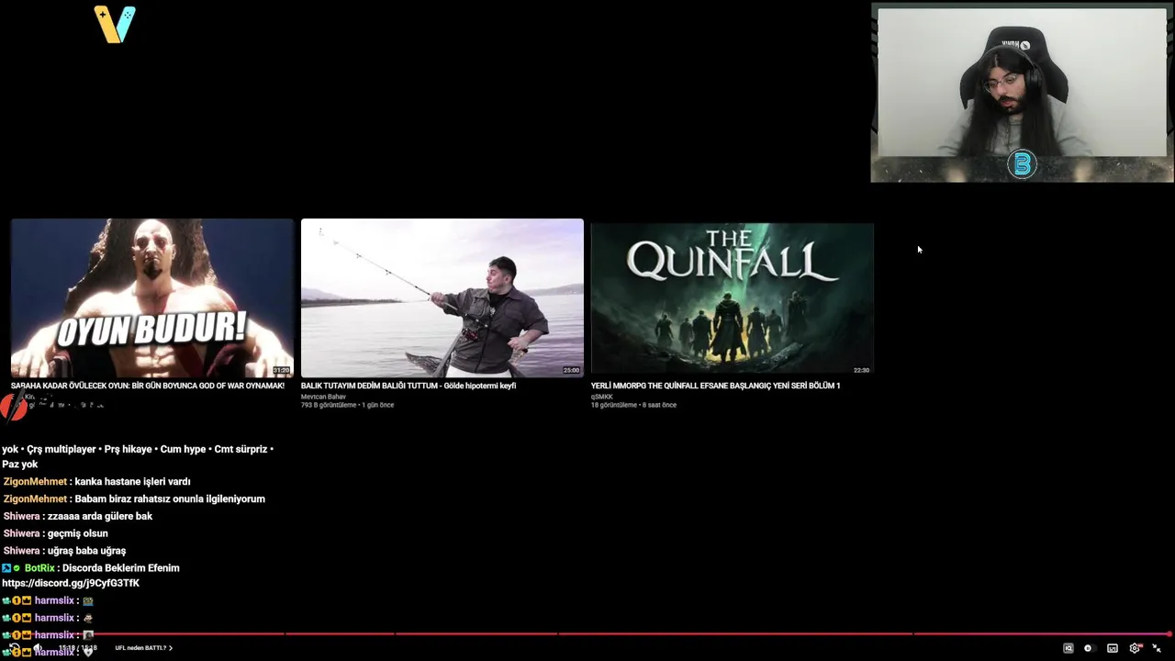Click the IQ button in the player bar
This screenshot has height=661, width=1175.
(x=1069, y=648)
